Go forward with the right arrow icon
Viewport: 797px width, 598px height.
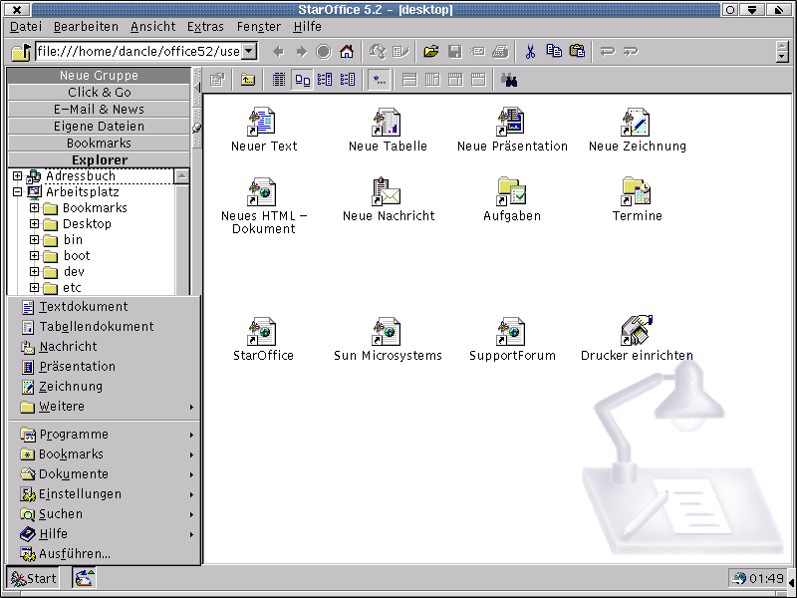(302, 52)
